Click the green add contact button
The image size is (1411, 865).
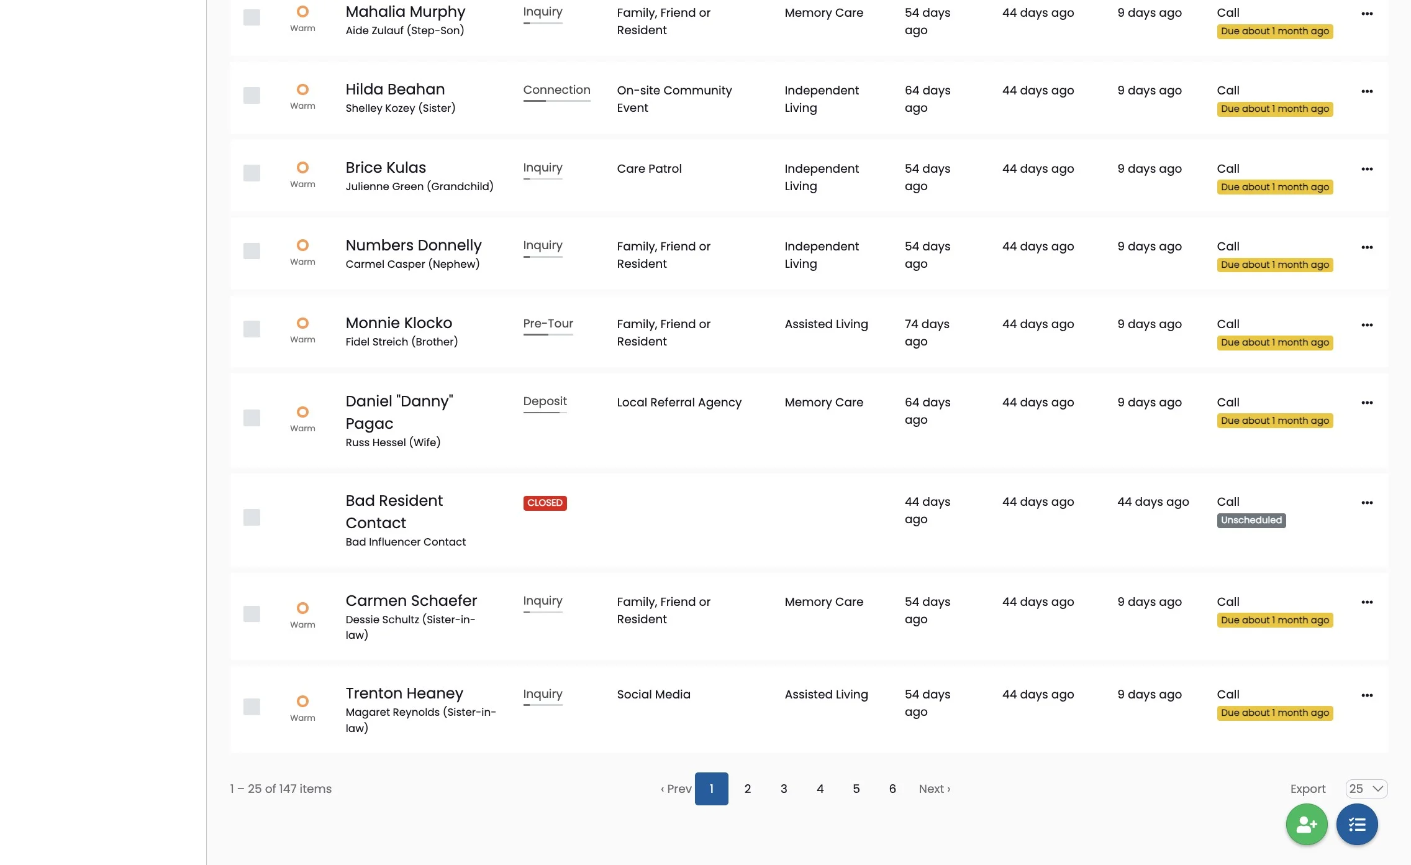pyautogui.click(x=1307, y=825)
